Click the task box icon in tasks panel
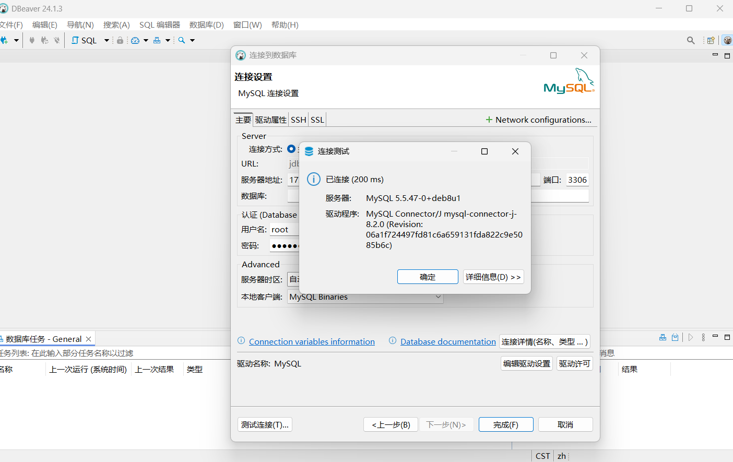733x462 pixels. pyautogui.click(x=675, y=337)
